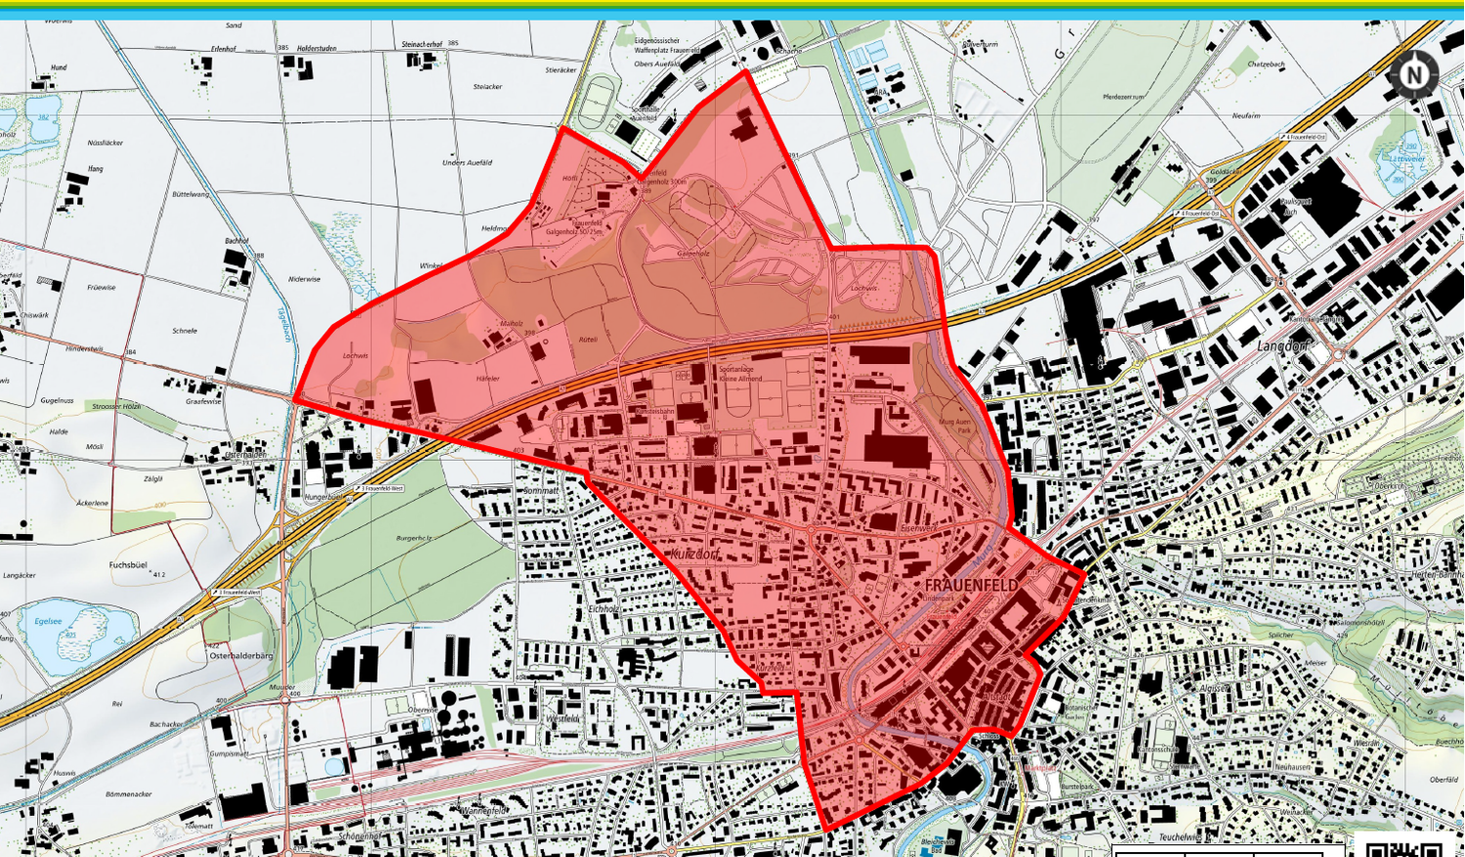Click the QR code in the bottom corner
Viewport: 1465px width, 857px height.
(x=1404, y=847)
